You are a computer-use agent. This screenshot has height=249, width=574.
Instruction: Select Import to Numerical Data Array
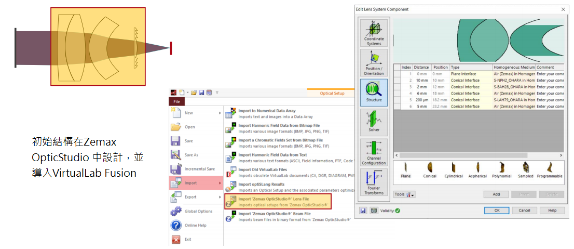click(x=289, y=113)
